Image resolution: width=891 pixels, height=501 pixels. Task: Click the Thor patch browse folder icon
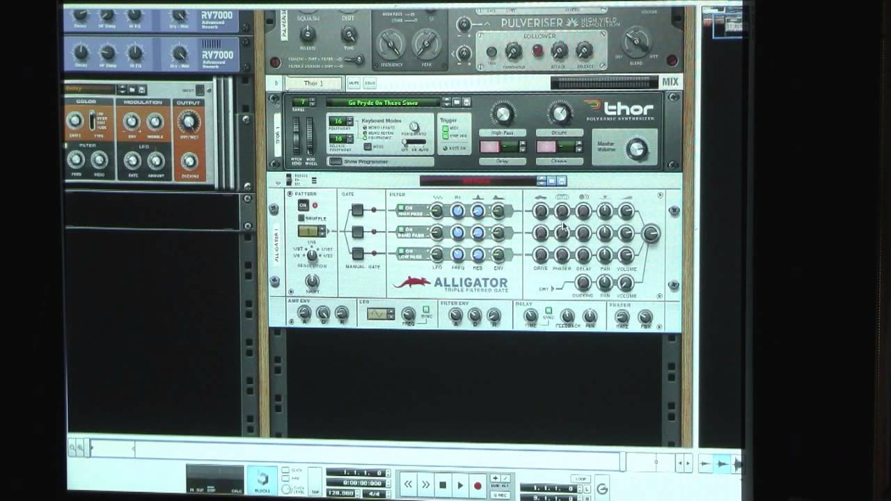pyautogui.click(x=457, y=102)
